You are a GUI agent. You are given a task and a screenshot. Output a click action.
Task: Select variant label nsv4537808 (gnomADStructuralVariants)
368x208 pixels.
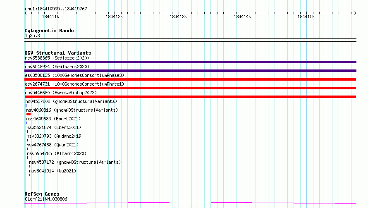pyautogui.click(x=71, y=101)
